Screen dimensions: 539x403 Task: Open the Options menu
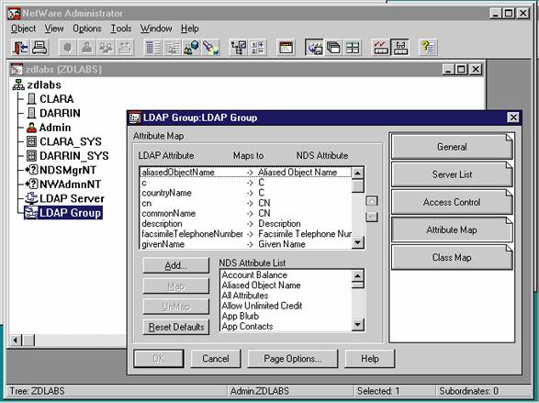[87, 28]
